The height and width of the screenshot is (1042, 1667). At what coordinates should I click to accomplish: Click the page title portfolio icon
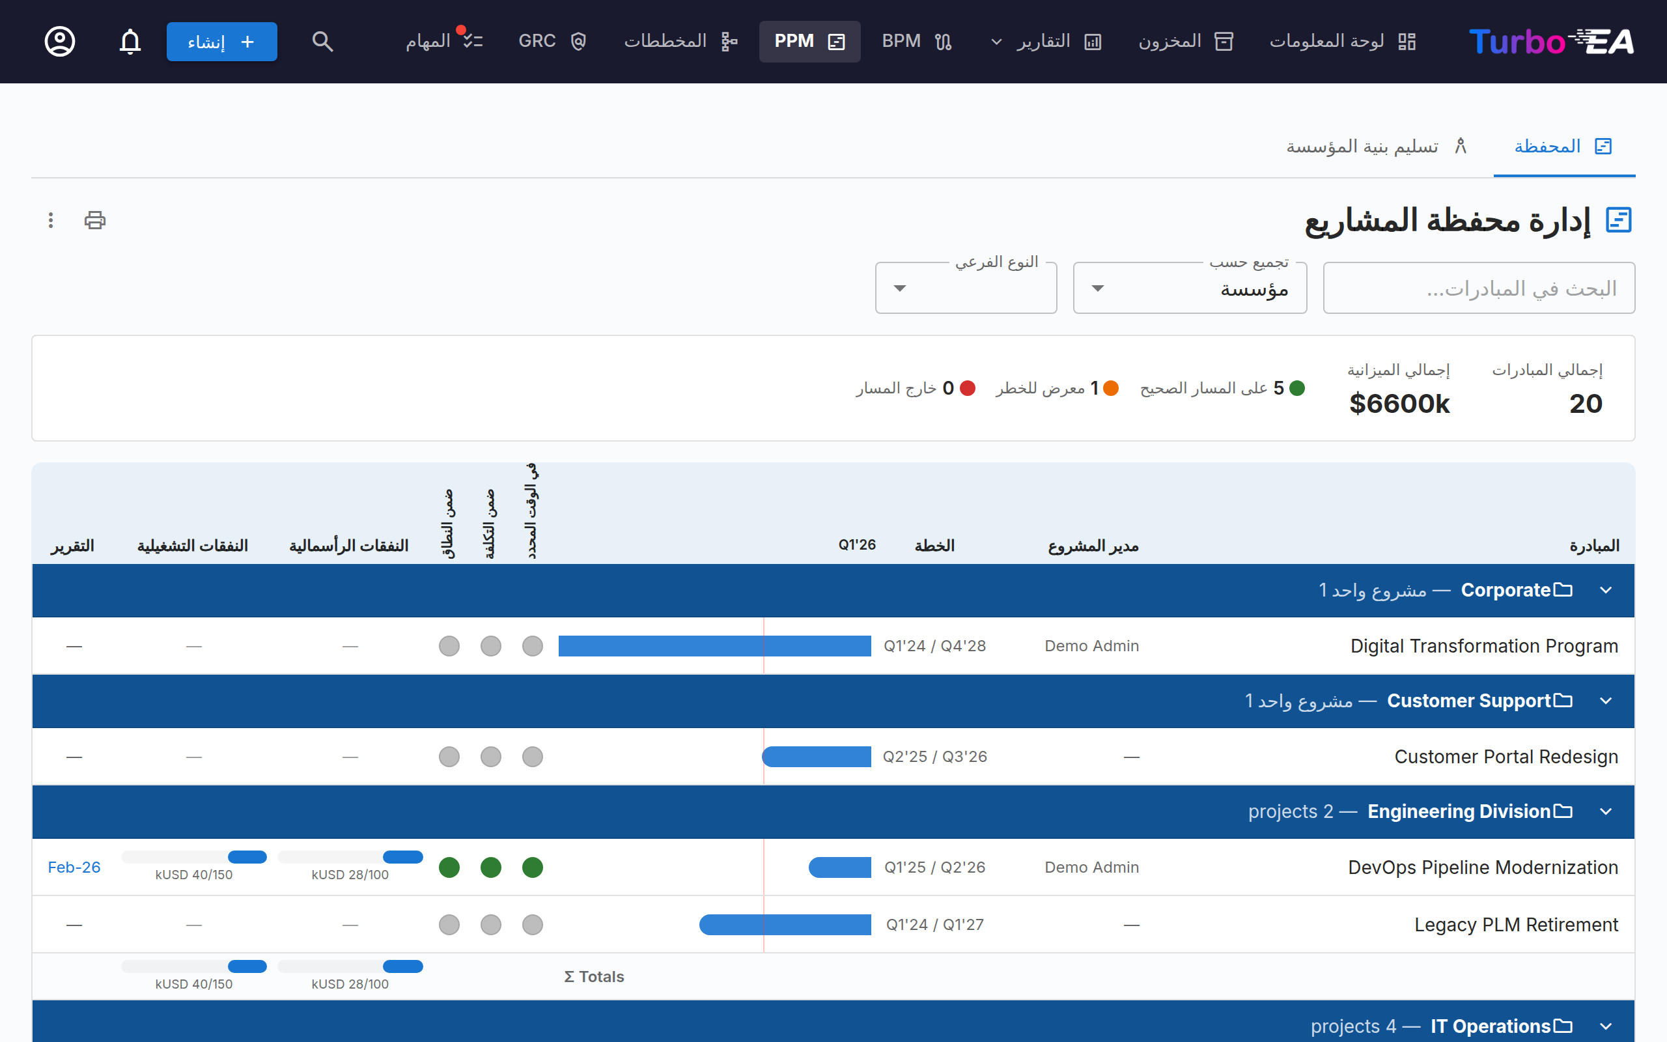pos(1619,221)
